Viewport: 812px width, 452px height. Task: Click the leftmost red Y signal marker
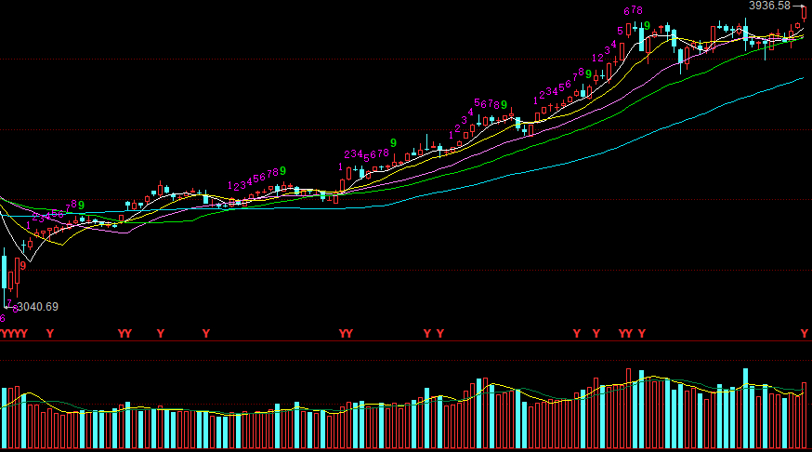point(3,333)
